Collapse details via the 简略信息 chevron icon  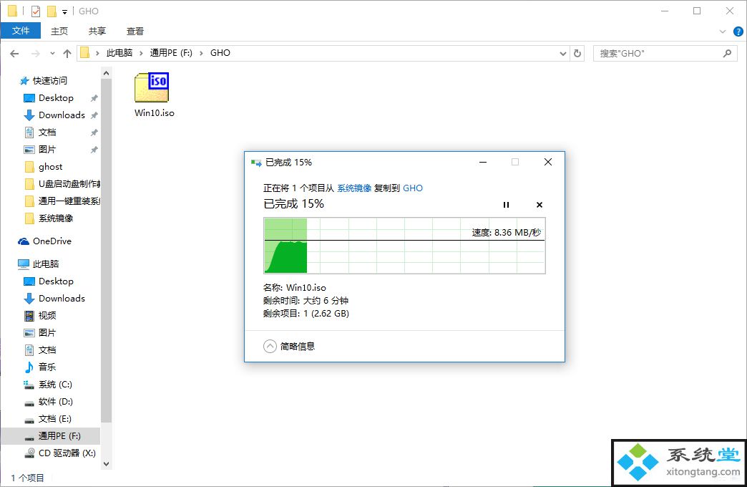(270, 347)
